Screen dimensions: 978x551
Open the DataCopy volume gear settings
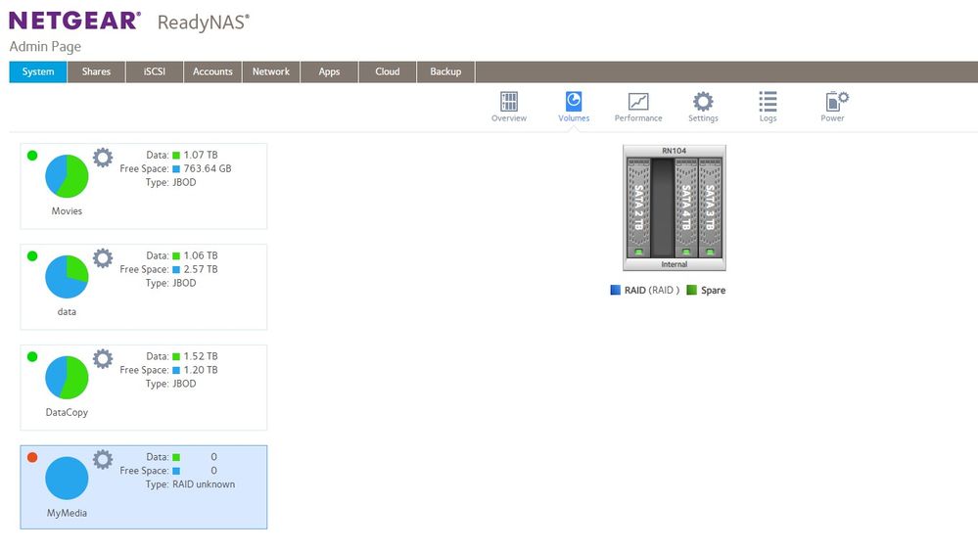(x=103, y=359)
